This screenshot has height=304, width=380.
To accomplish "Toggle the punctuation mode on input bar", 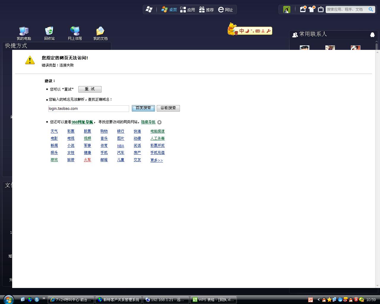I will (252, 31).
